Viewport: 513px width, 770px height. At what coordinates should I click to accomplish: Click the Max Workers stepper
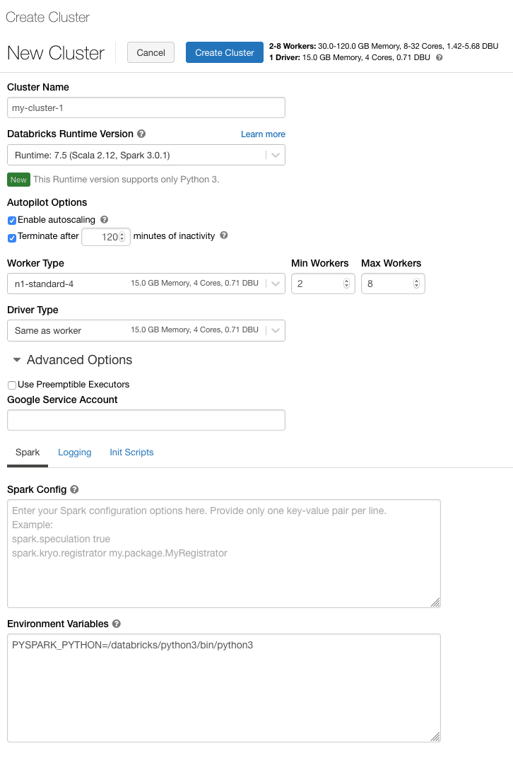click(416, 284)
